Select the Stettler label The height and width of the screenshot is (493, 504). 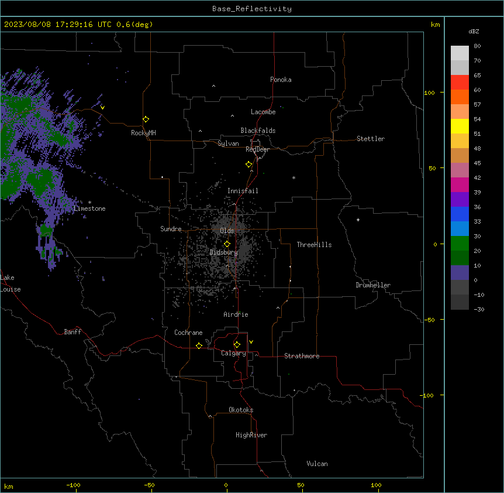(371, 139)
